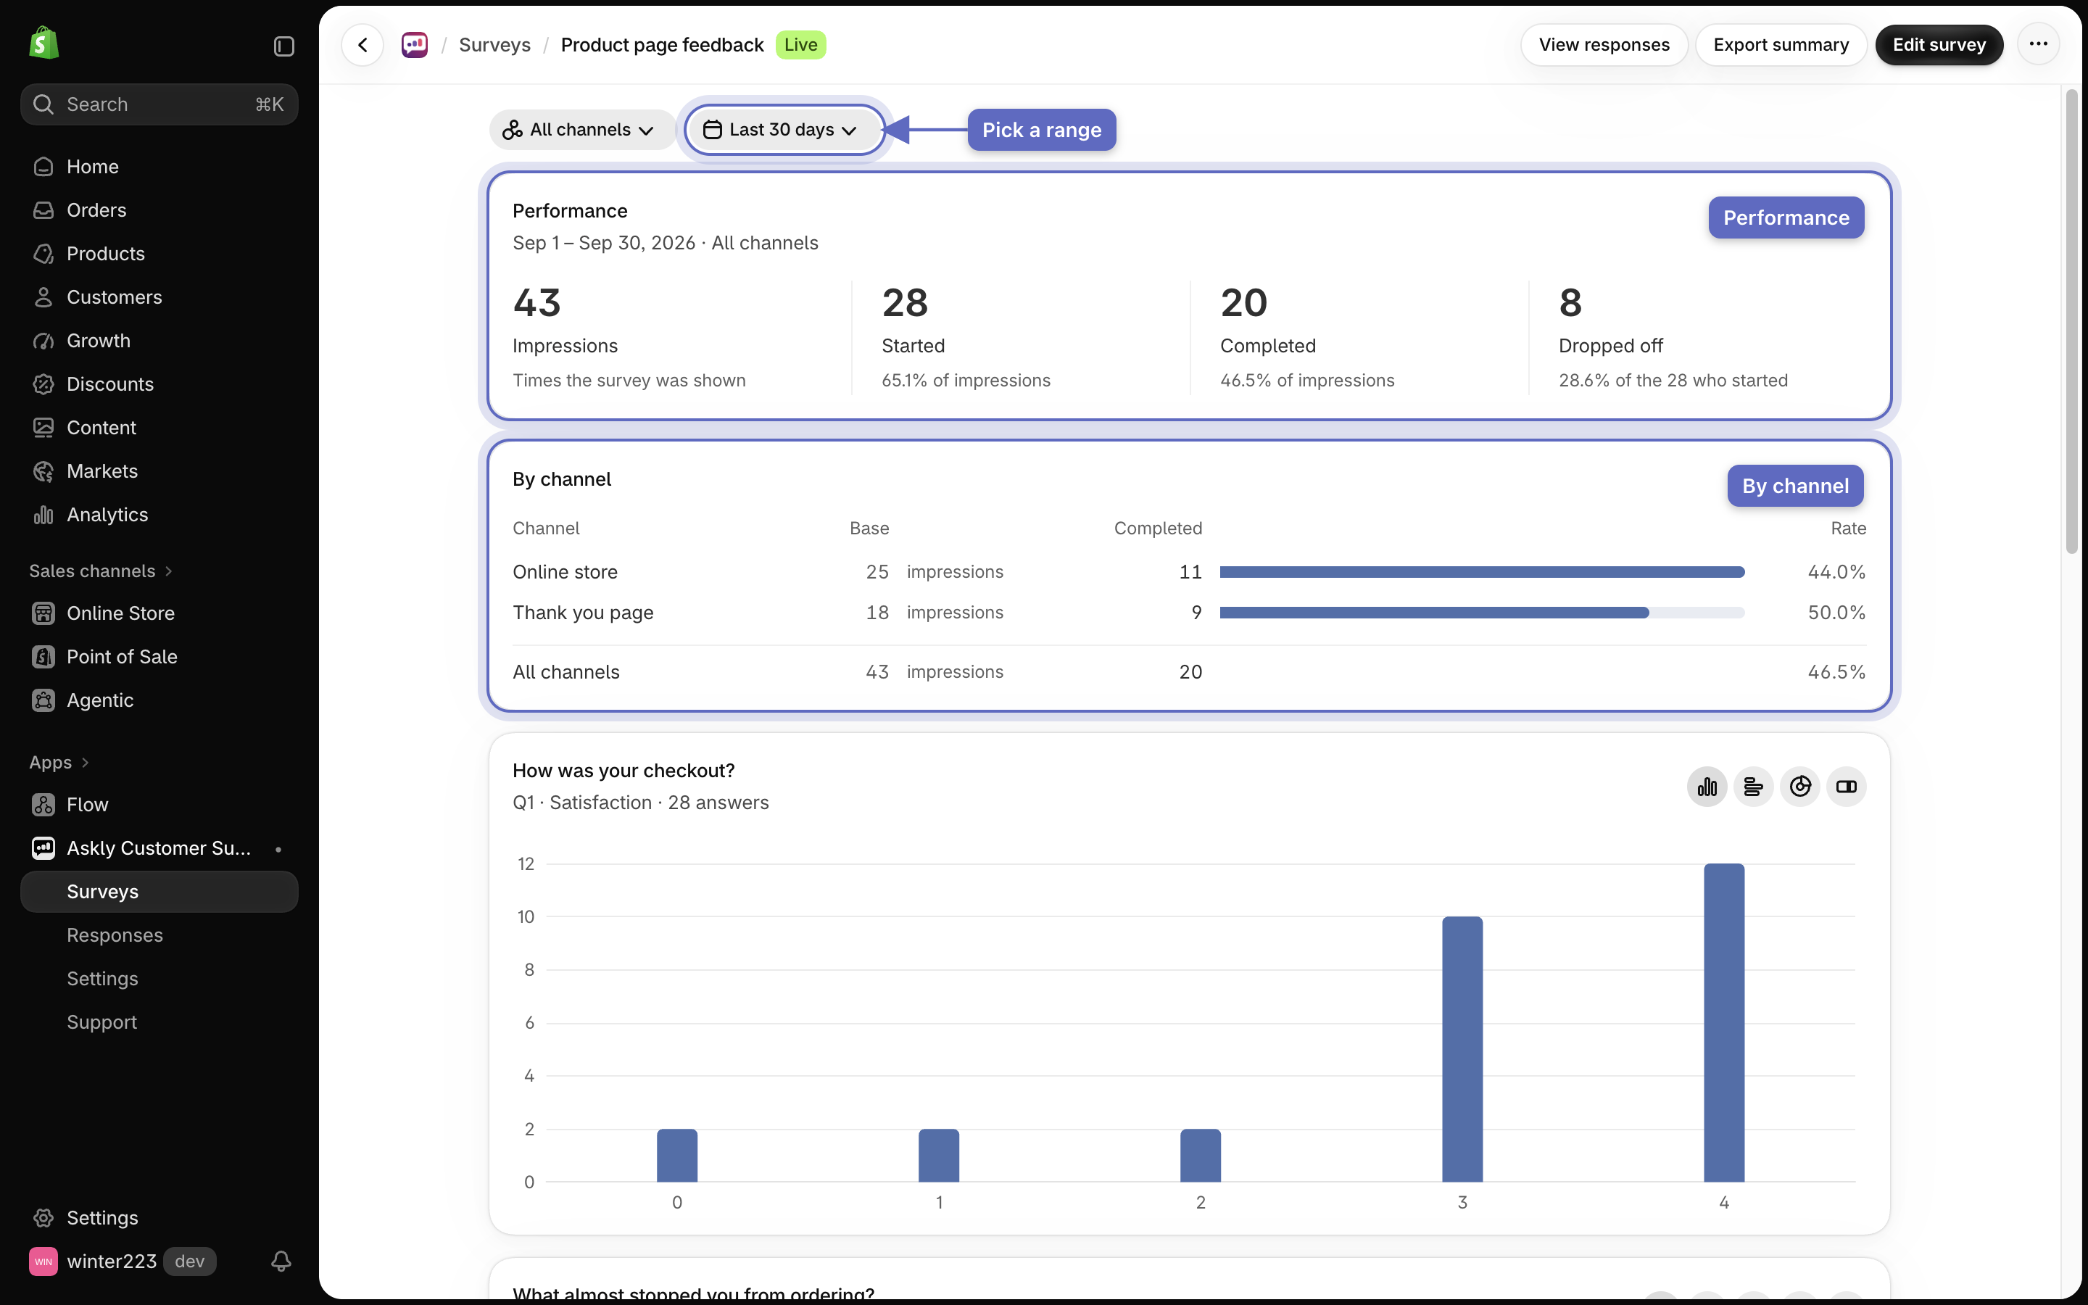This screenshot has width=2088, height=1305.
Task: Open Orders in sidebar
Action: (159, 210)
